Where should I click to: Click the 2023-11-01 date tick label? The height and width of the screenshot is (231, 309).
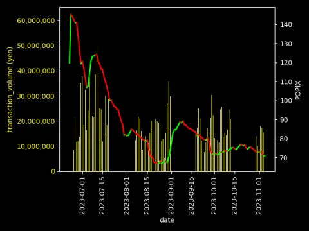tap(259, 196)
